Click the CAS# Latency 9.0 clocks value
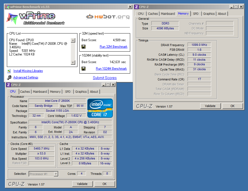The image size is (248, 191). pyautogui.click(x=199, y=55)
